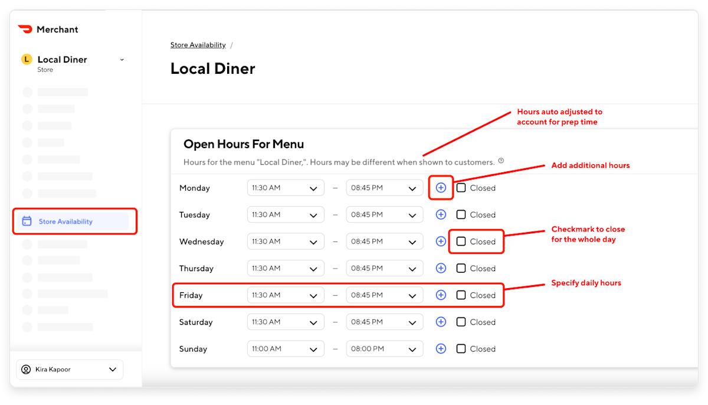The width and height of the screenshot is (708, 405).
Task: Open Saturday closing time dropdown
Action: pyautogui.click(x=385, y=322)
